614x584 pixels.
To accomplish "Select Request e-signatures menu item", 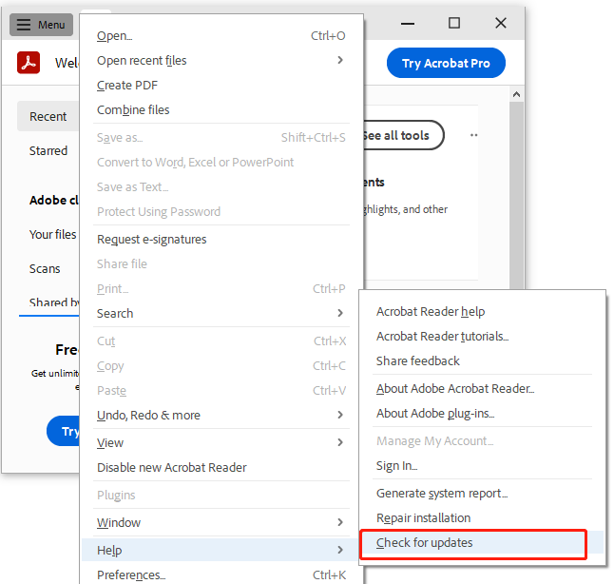I will click(x=221, y=239).
